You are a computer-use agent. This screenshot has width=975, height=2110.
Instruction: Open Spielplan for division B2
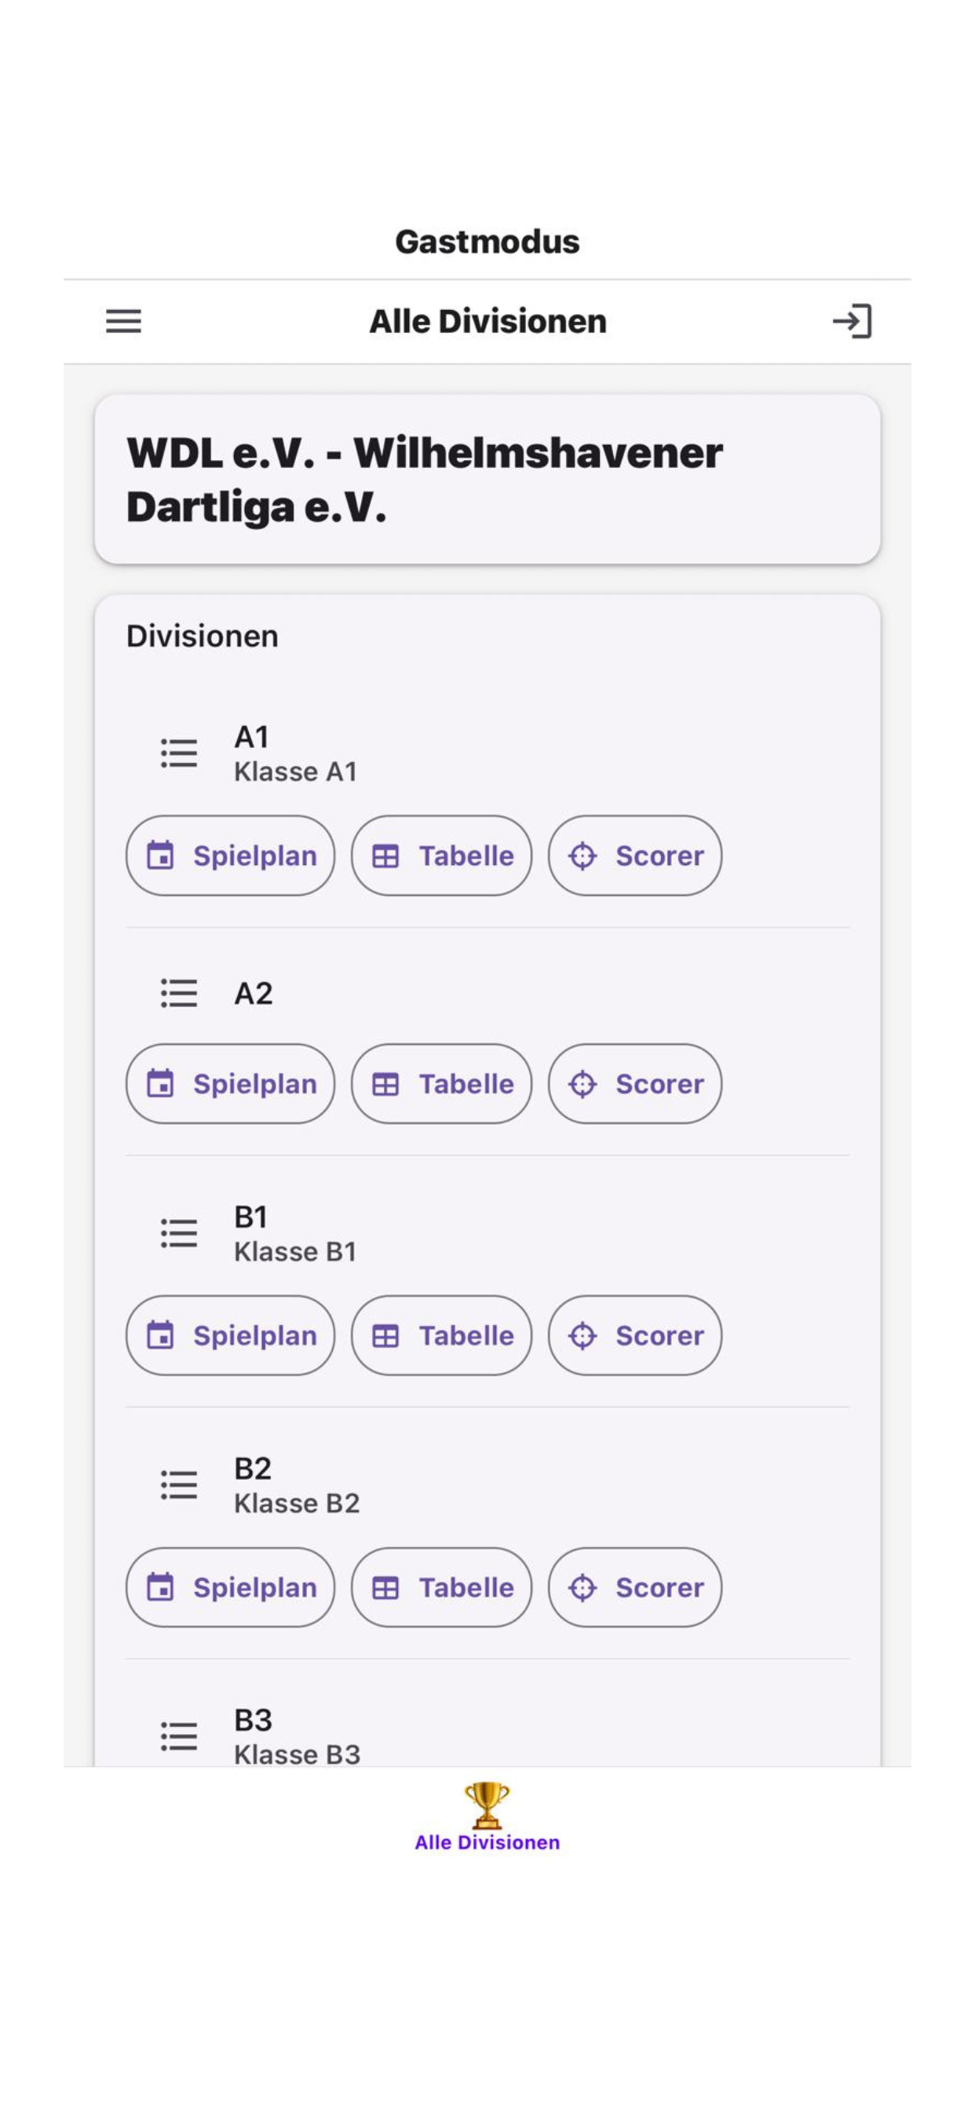coord(230,1587)
